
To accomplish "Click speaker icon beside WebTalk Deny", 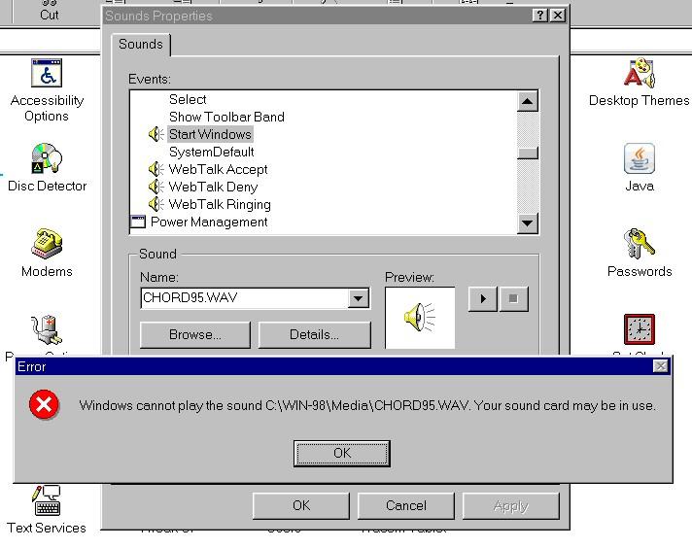I will coord(156,187).
